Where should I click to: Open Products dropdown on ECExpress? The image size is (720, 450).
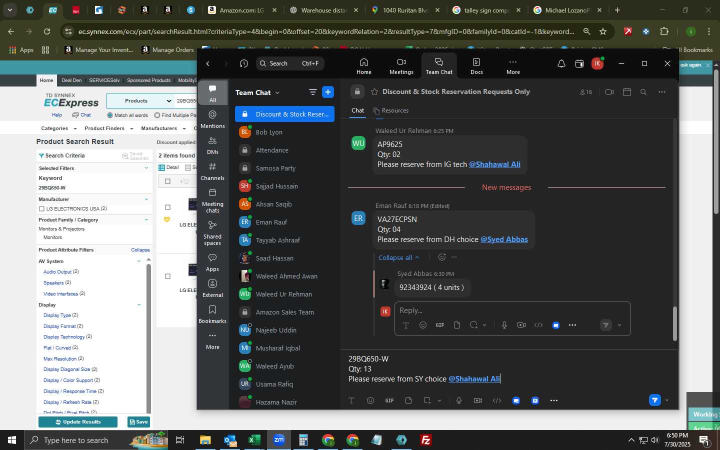point(140,100)
